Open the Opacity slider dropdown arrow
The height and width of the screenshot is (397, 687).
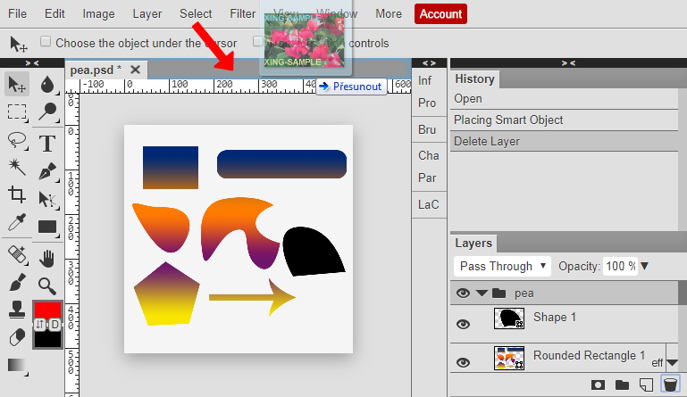click(644, 266)
